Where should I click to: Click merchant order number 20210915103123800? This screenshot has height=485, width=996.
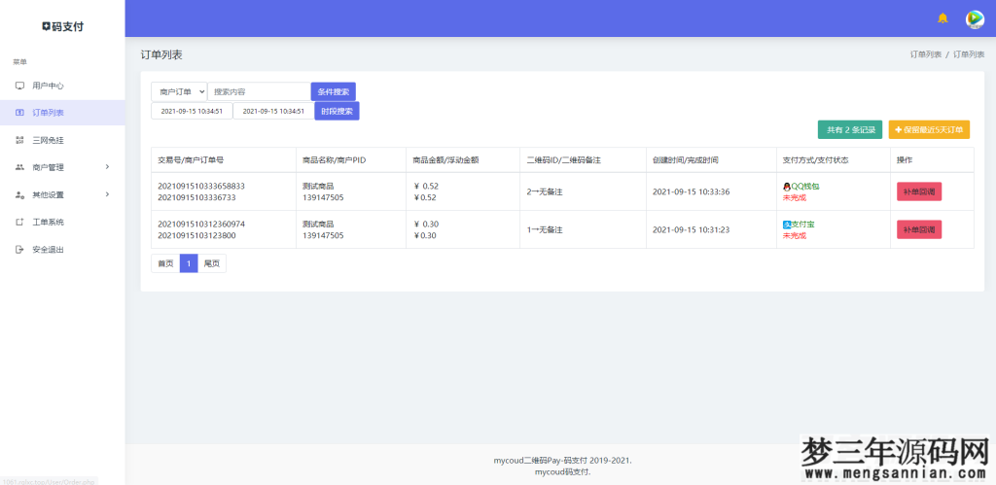click(x=196, y=235)
